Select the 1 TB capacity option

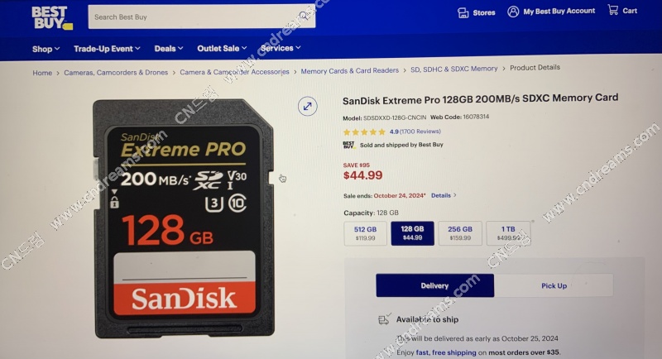pos(508,233)
